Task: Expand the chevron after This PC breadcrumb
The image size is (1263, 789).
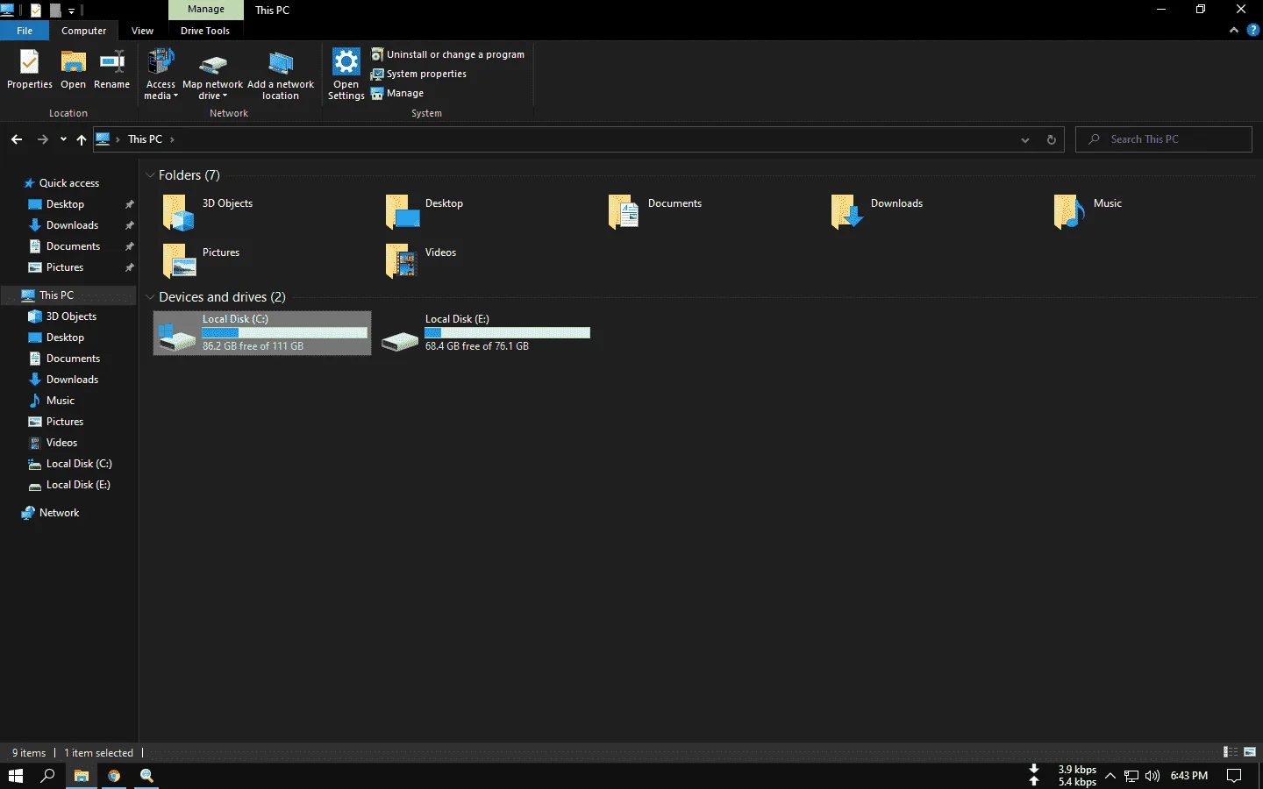Action: tap(172, 139)
